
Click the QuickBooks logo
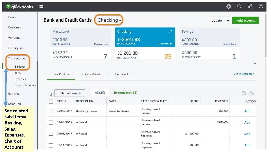pos(20,6)
